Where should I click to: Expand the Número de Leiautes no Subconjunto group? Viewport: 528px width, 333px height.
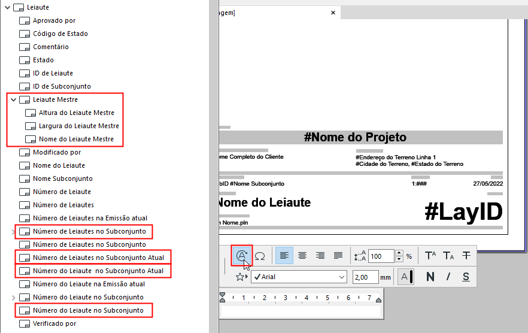[x=13, y=232]
